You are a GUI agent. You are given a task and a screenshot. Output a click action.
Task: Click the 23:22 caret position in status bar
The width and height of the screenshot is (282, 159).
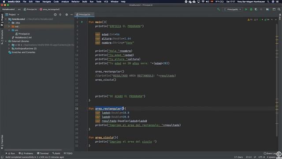tap(249, 157)
